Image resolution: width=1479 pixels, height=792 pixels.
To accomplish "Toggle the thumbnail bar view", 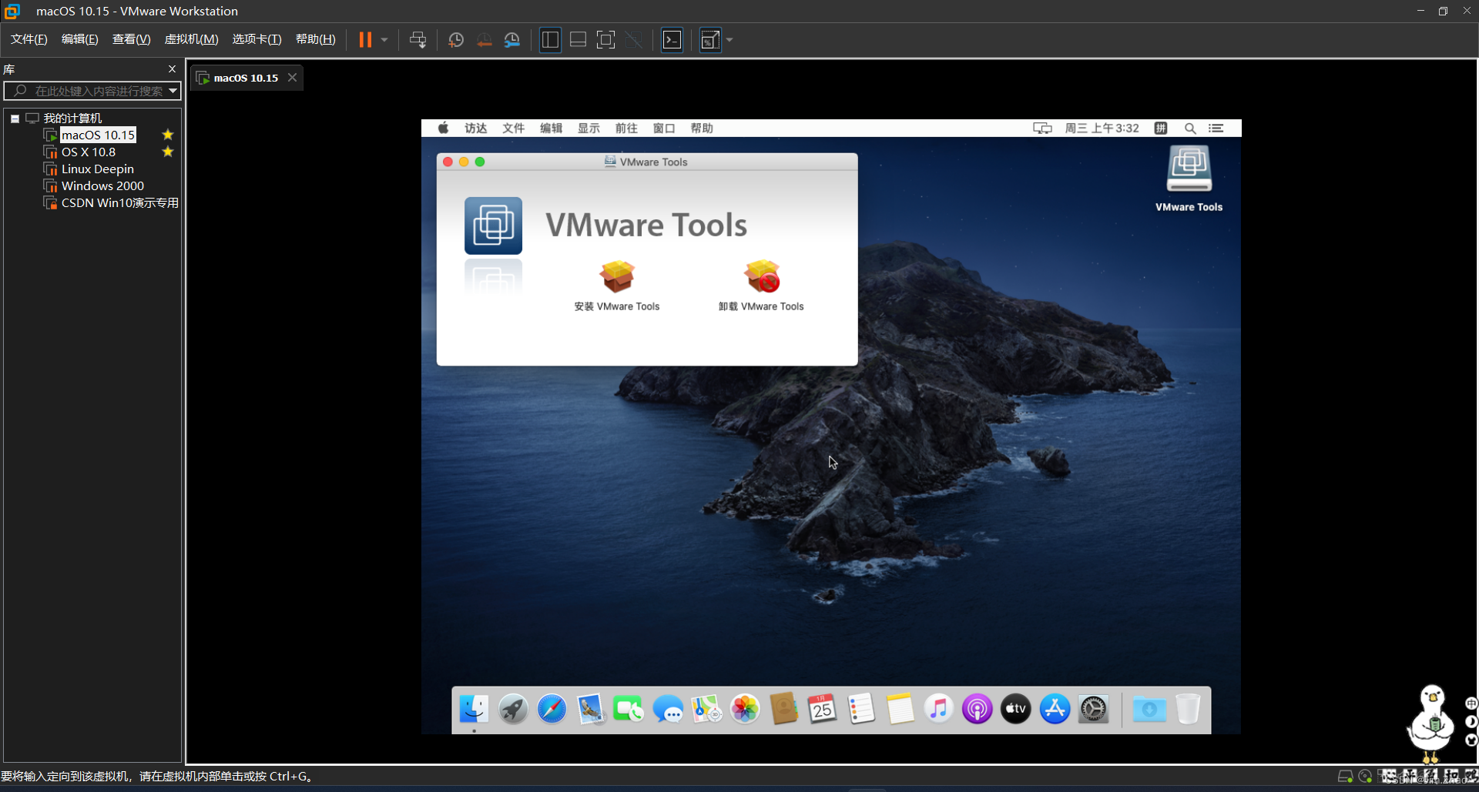I will coord(578,40).
